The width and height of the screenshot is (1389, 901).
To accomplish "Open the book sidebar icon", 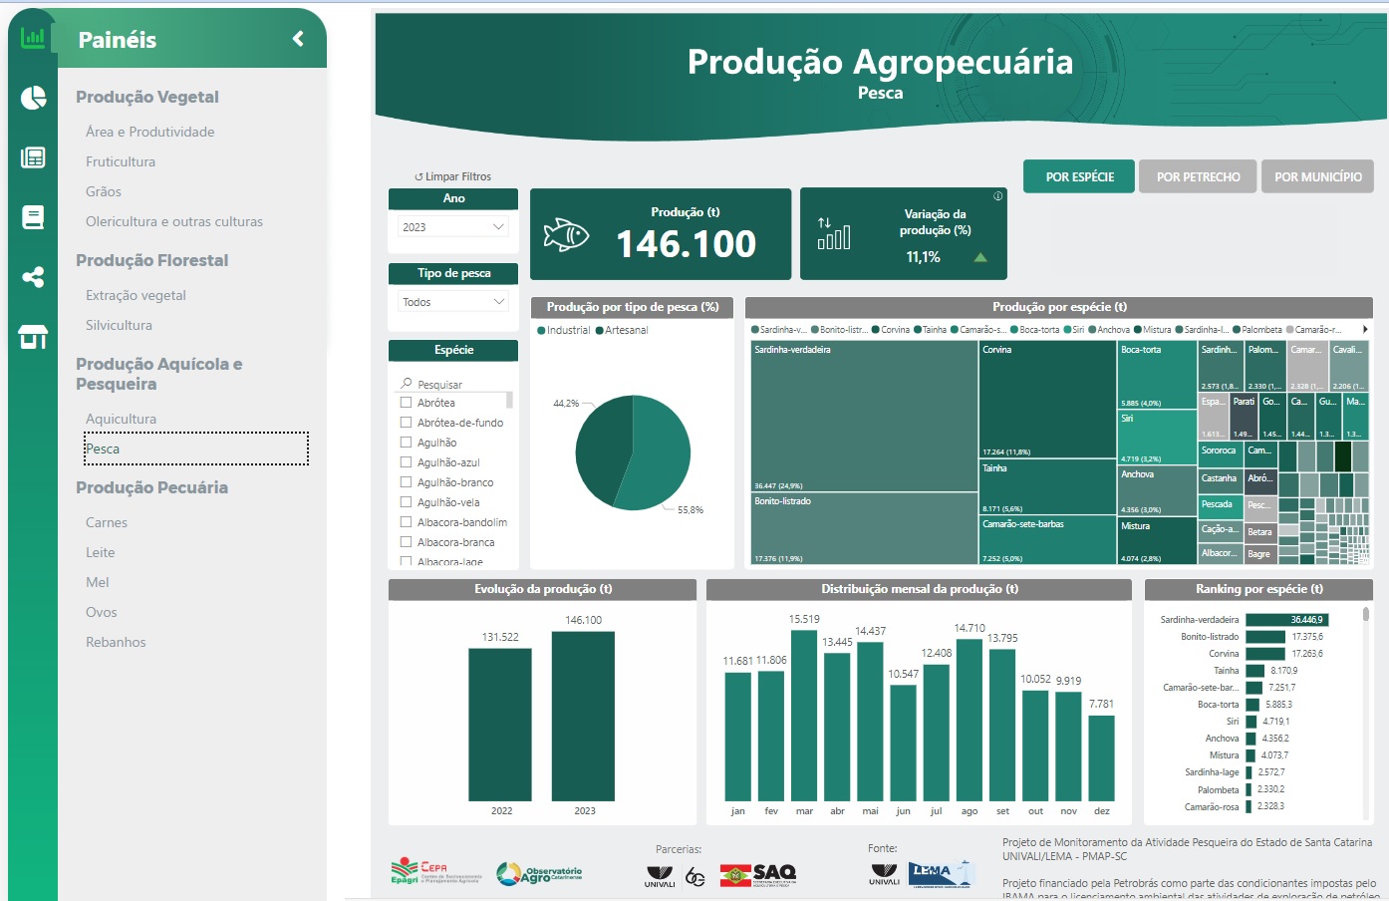I will tap(33, 217).
